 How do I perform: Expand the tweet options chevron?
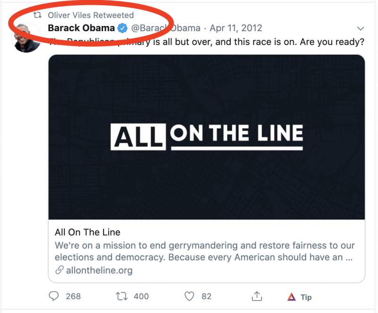(361, 28)
